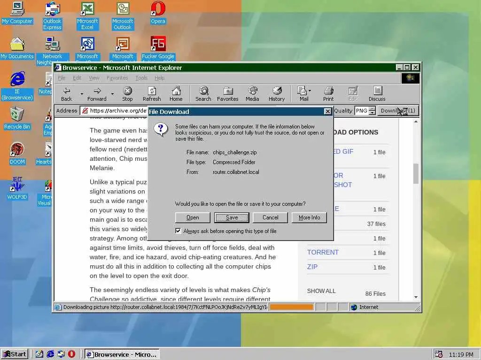Click the Discuss toolbar icon
This screenshot has width=481, height=360.
click(x=377, y=94)
